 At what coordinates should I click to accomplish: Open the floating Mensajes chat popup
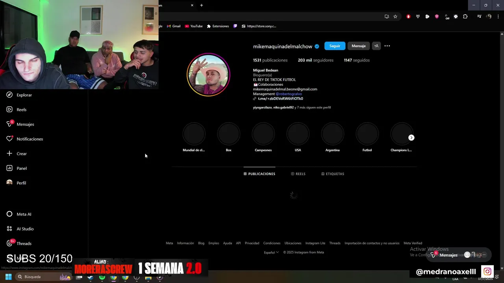click(x=460, y=255)
